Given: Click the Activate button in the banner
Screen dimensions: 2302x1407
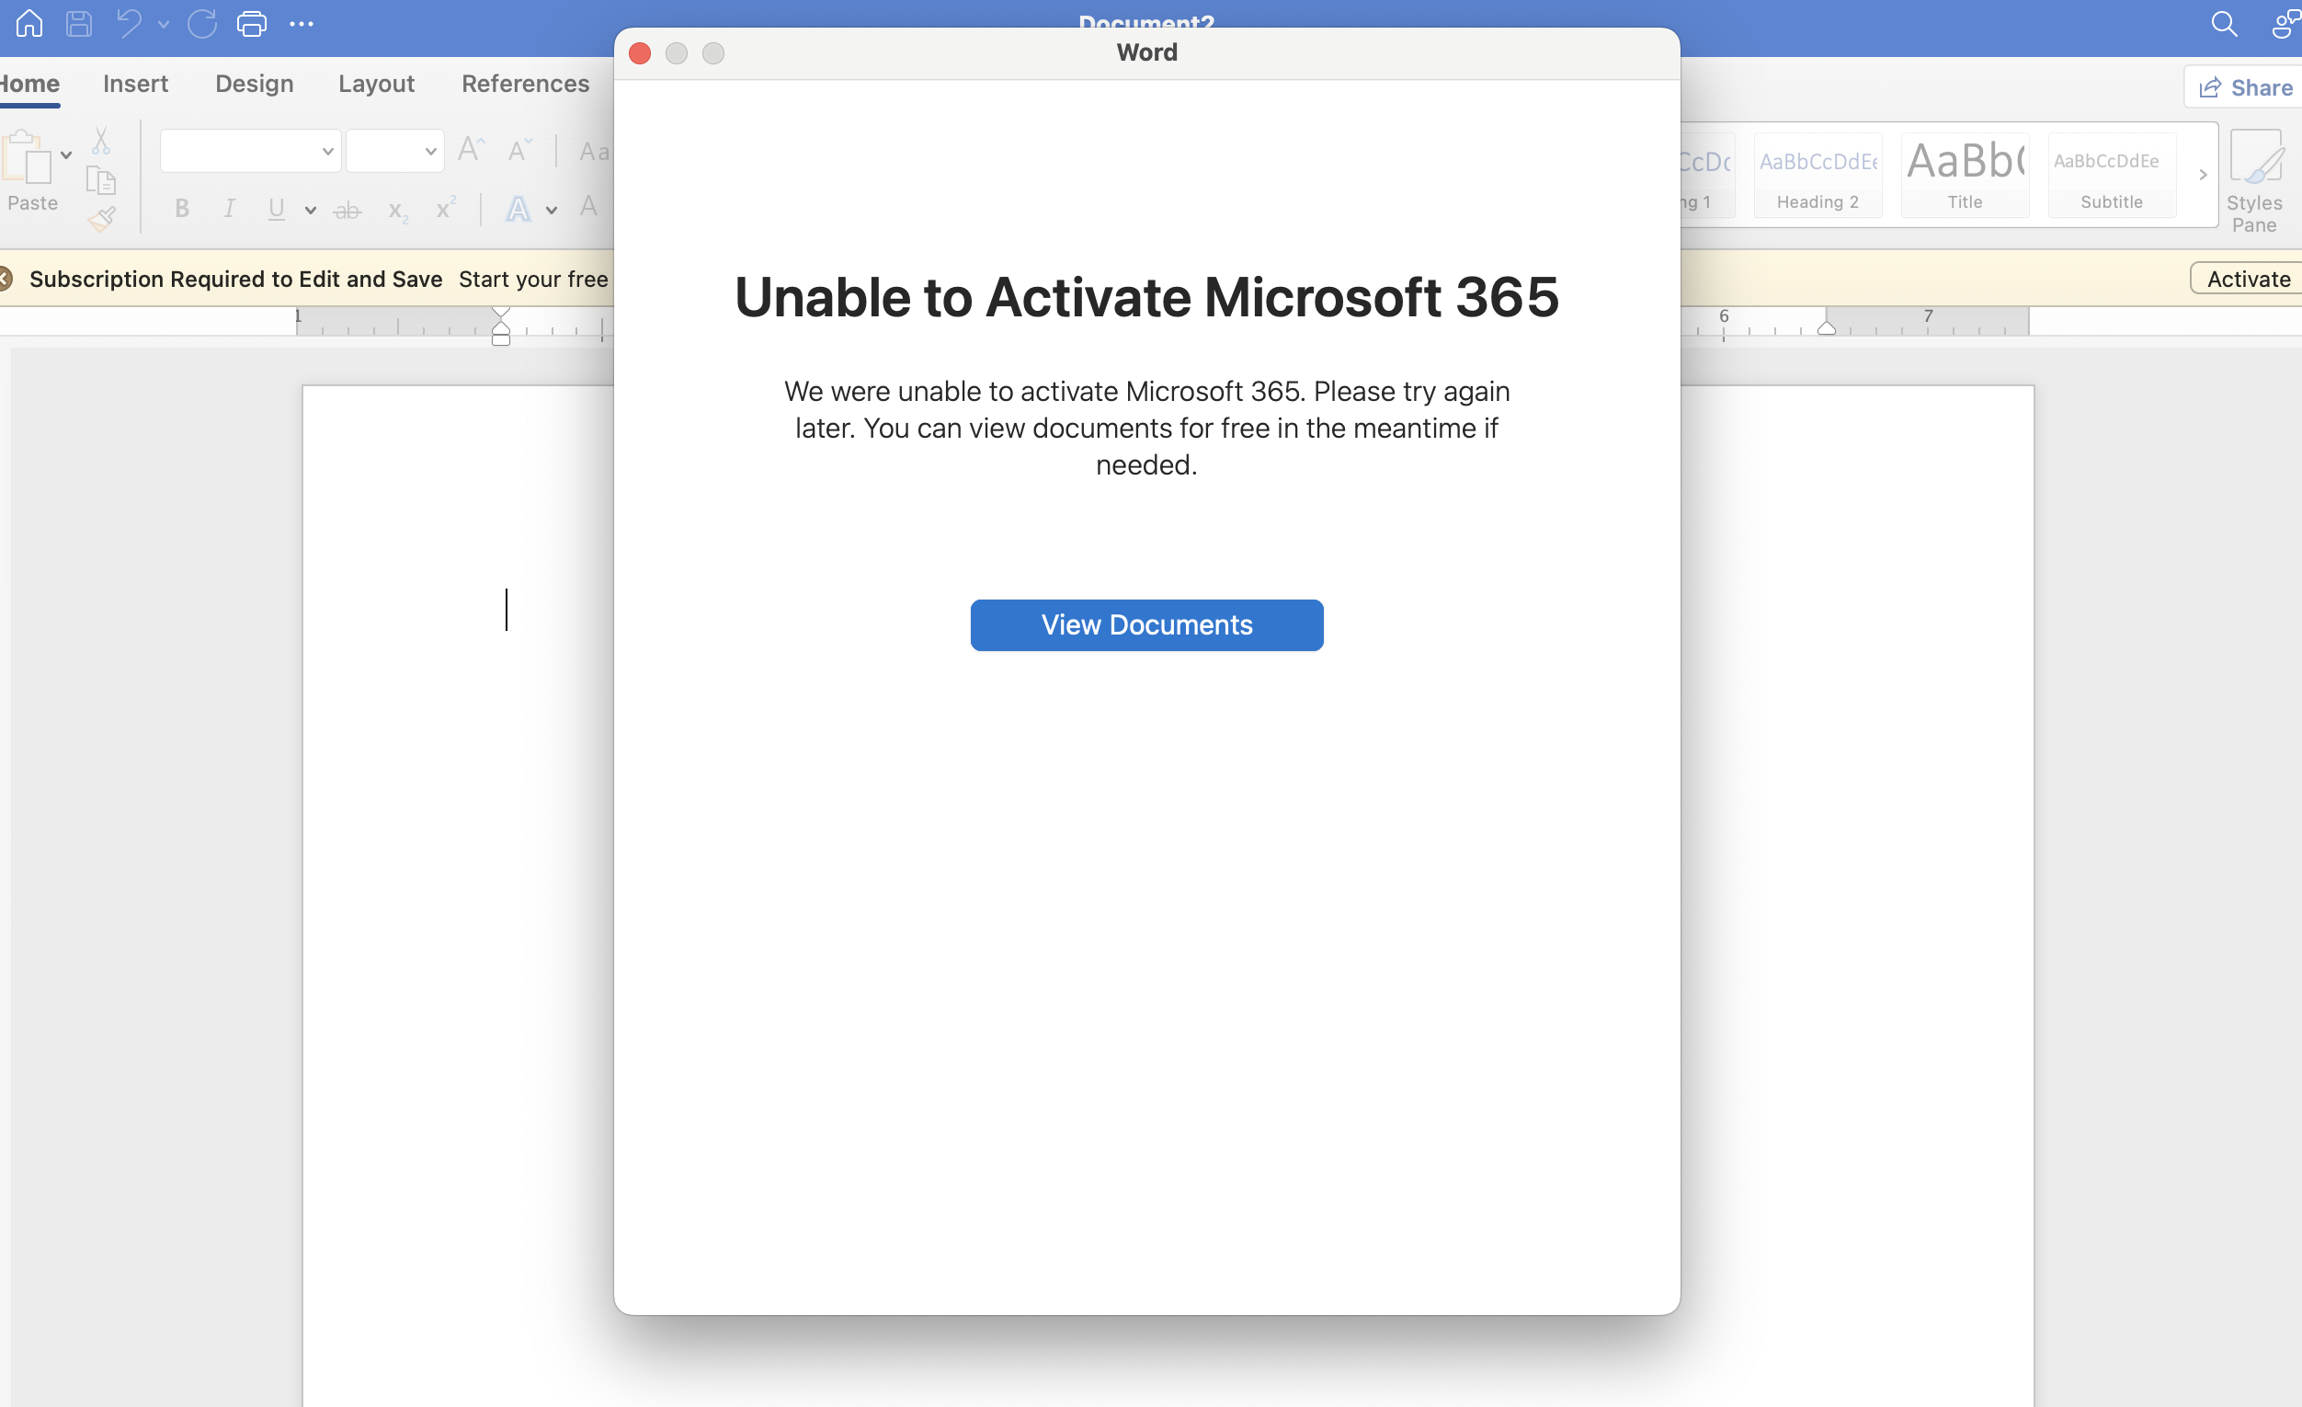Looking at the screenshot, I should click(2248, 279).
